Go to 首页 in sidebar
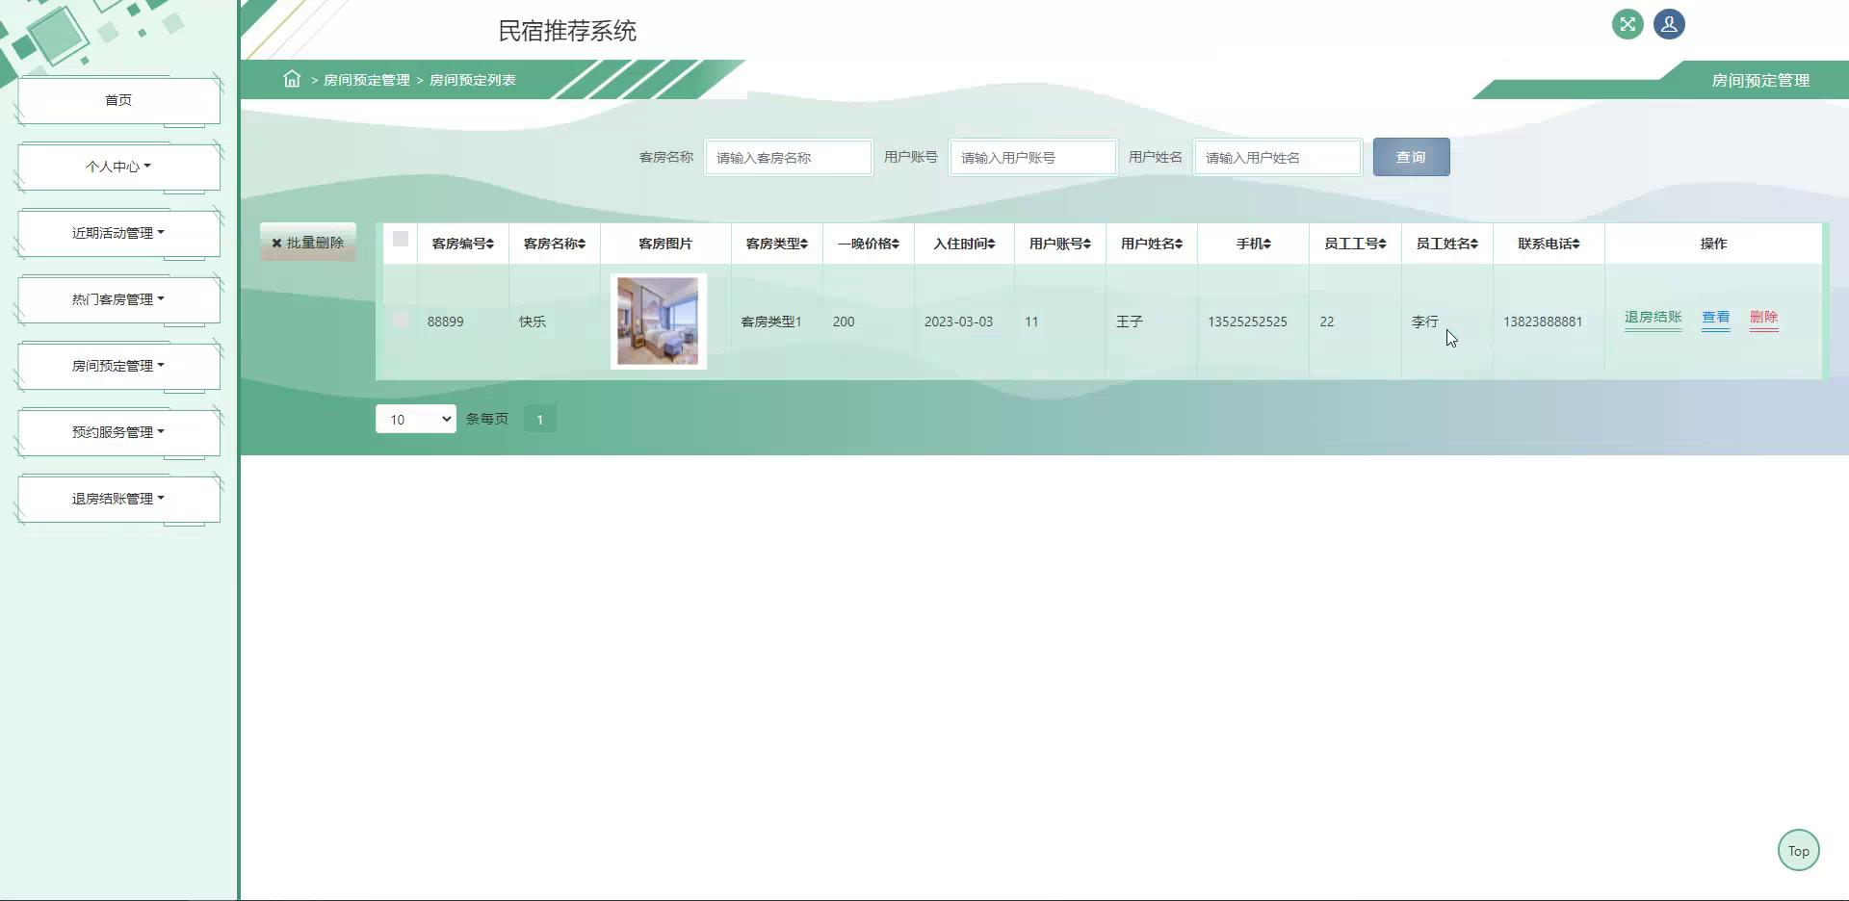Image resolution: width=1849 pixels, height=901 pixels. (x=118, y=100)
